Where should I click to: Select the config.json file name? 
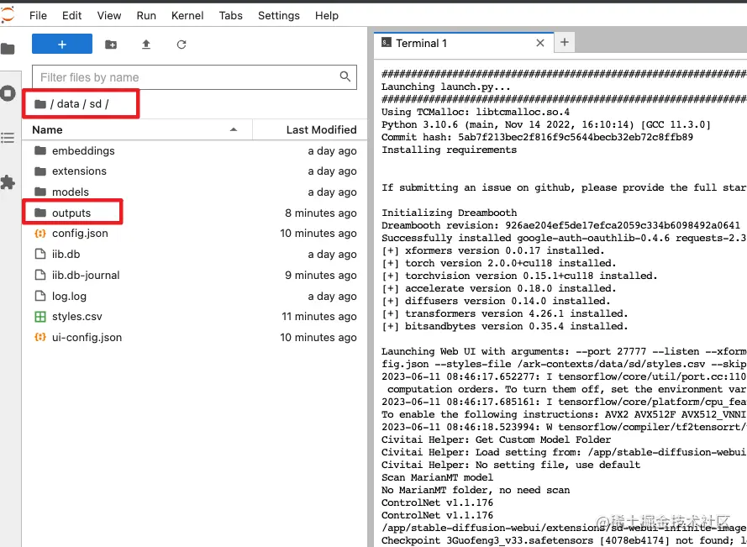coord(80,234)
